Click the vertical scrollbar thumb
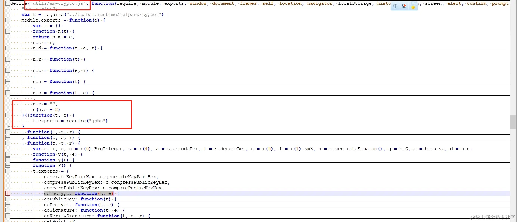Viewport: 517px width, 222px height. (513, 122)
